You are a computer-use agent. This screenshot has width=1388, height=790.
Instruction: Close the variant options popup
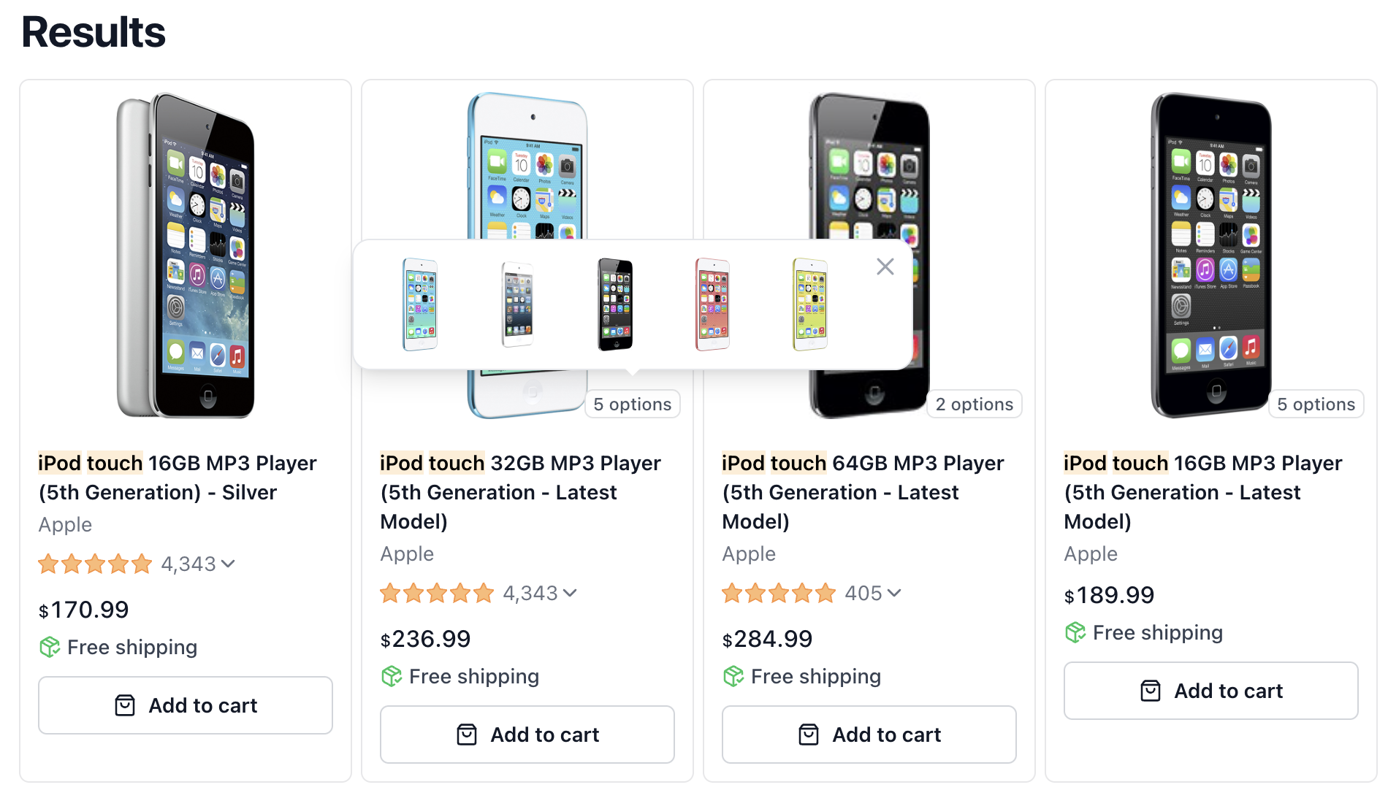885,266
